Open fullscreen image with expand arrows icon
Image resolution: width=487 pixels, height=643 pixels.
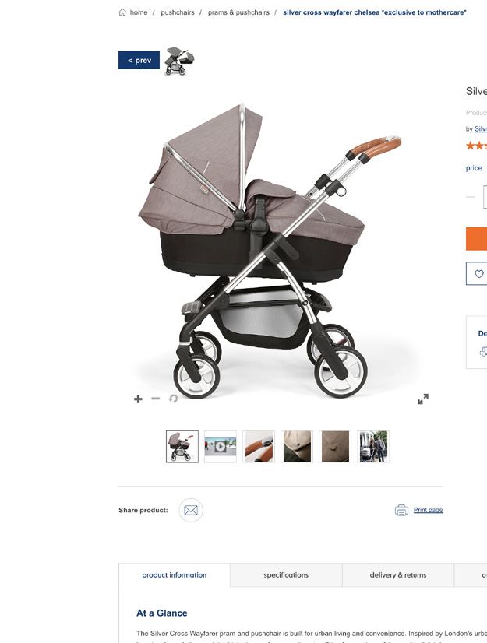click(423, 399)
